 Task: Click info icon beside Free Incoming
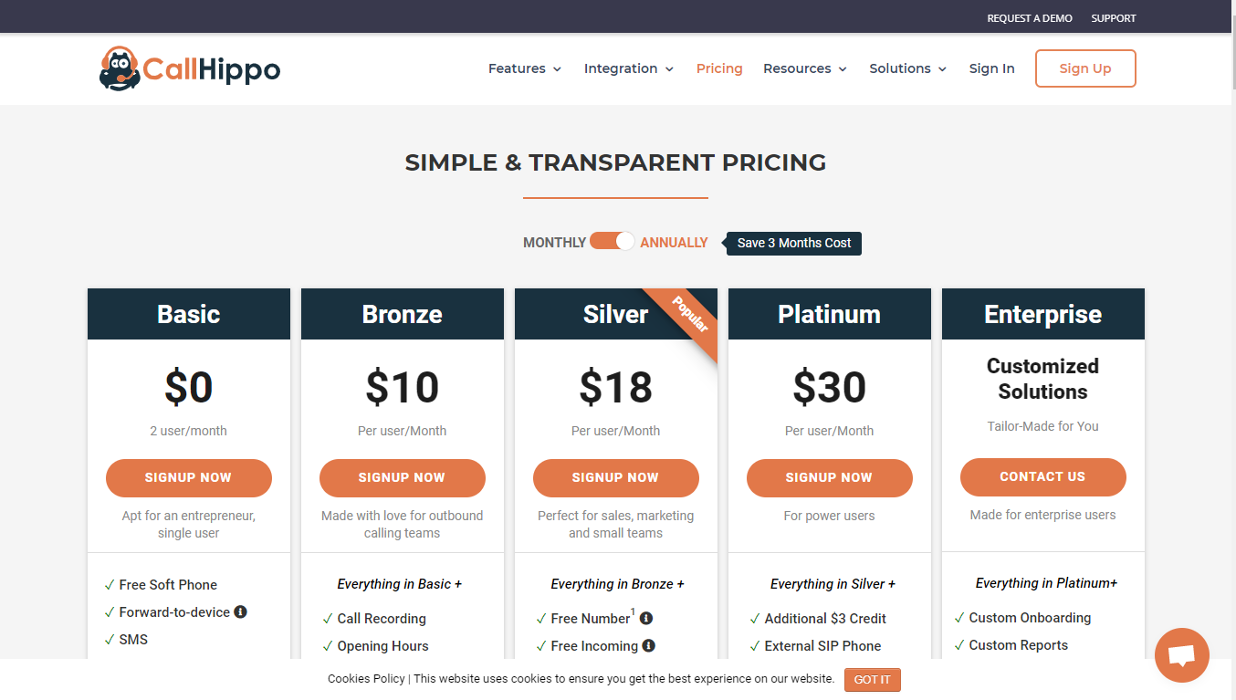(x=649, y=645)
